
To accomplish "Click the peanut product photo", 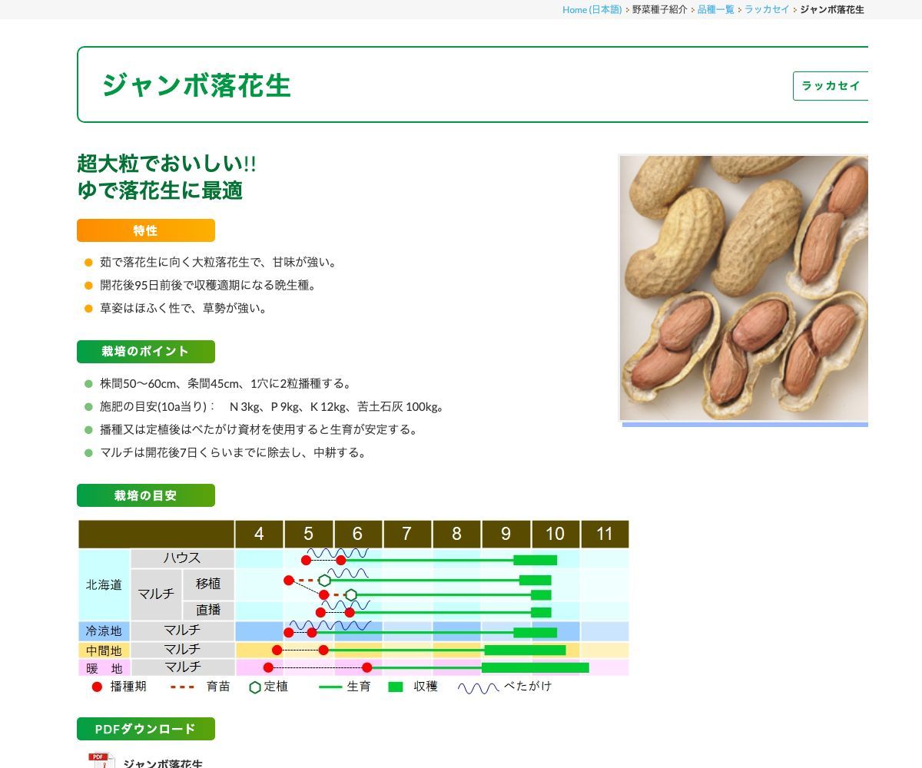I will 744,288.
